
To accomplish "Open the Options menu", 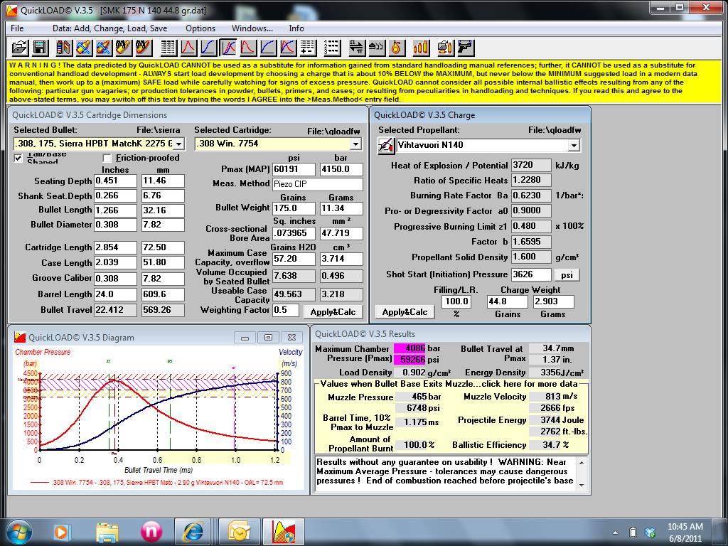I will 200,28.
